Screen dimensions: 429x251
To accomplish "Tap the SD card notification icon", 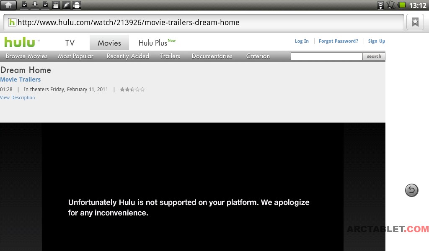I will click(56, 5).
